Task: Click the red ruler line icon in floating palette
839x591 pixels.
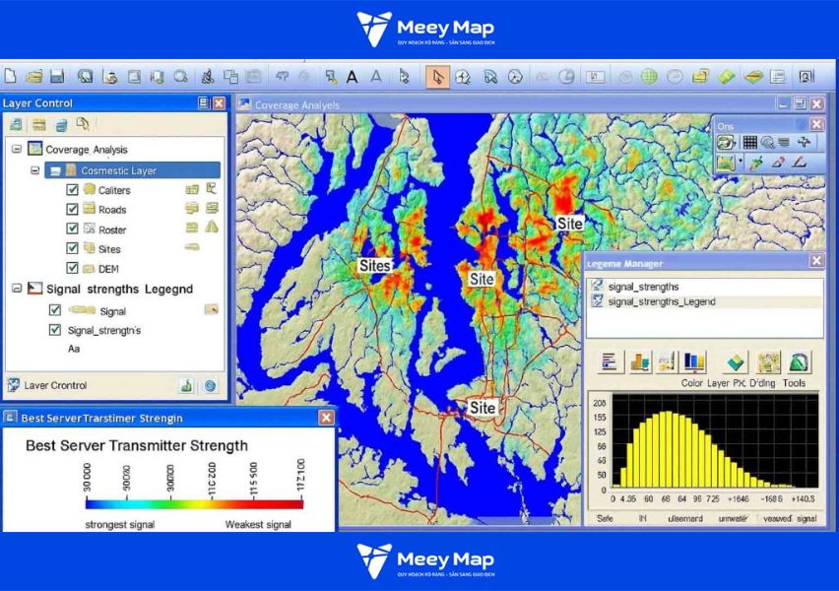Action: [800, 162]
